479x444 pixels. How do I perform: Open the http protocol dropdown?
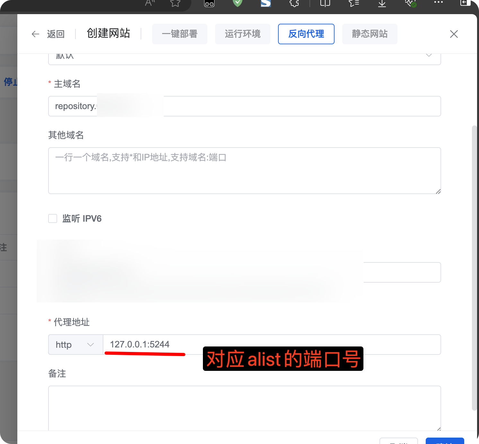tap(76, 345)
